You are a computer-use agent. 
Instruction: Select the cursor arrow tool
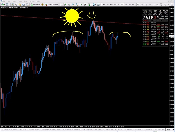click(138, 4)
